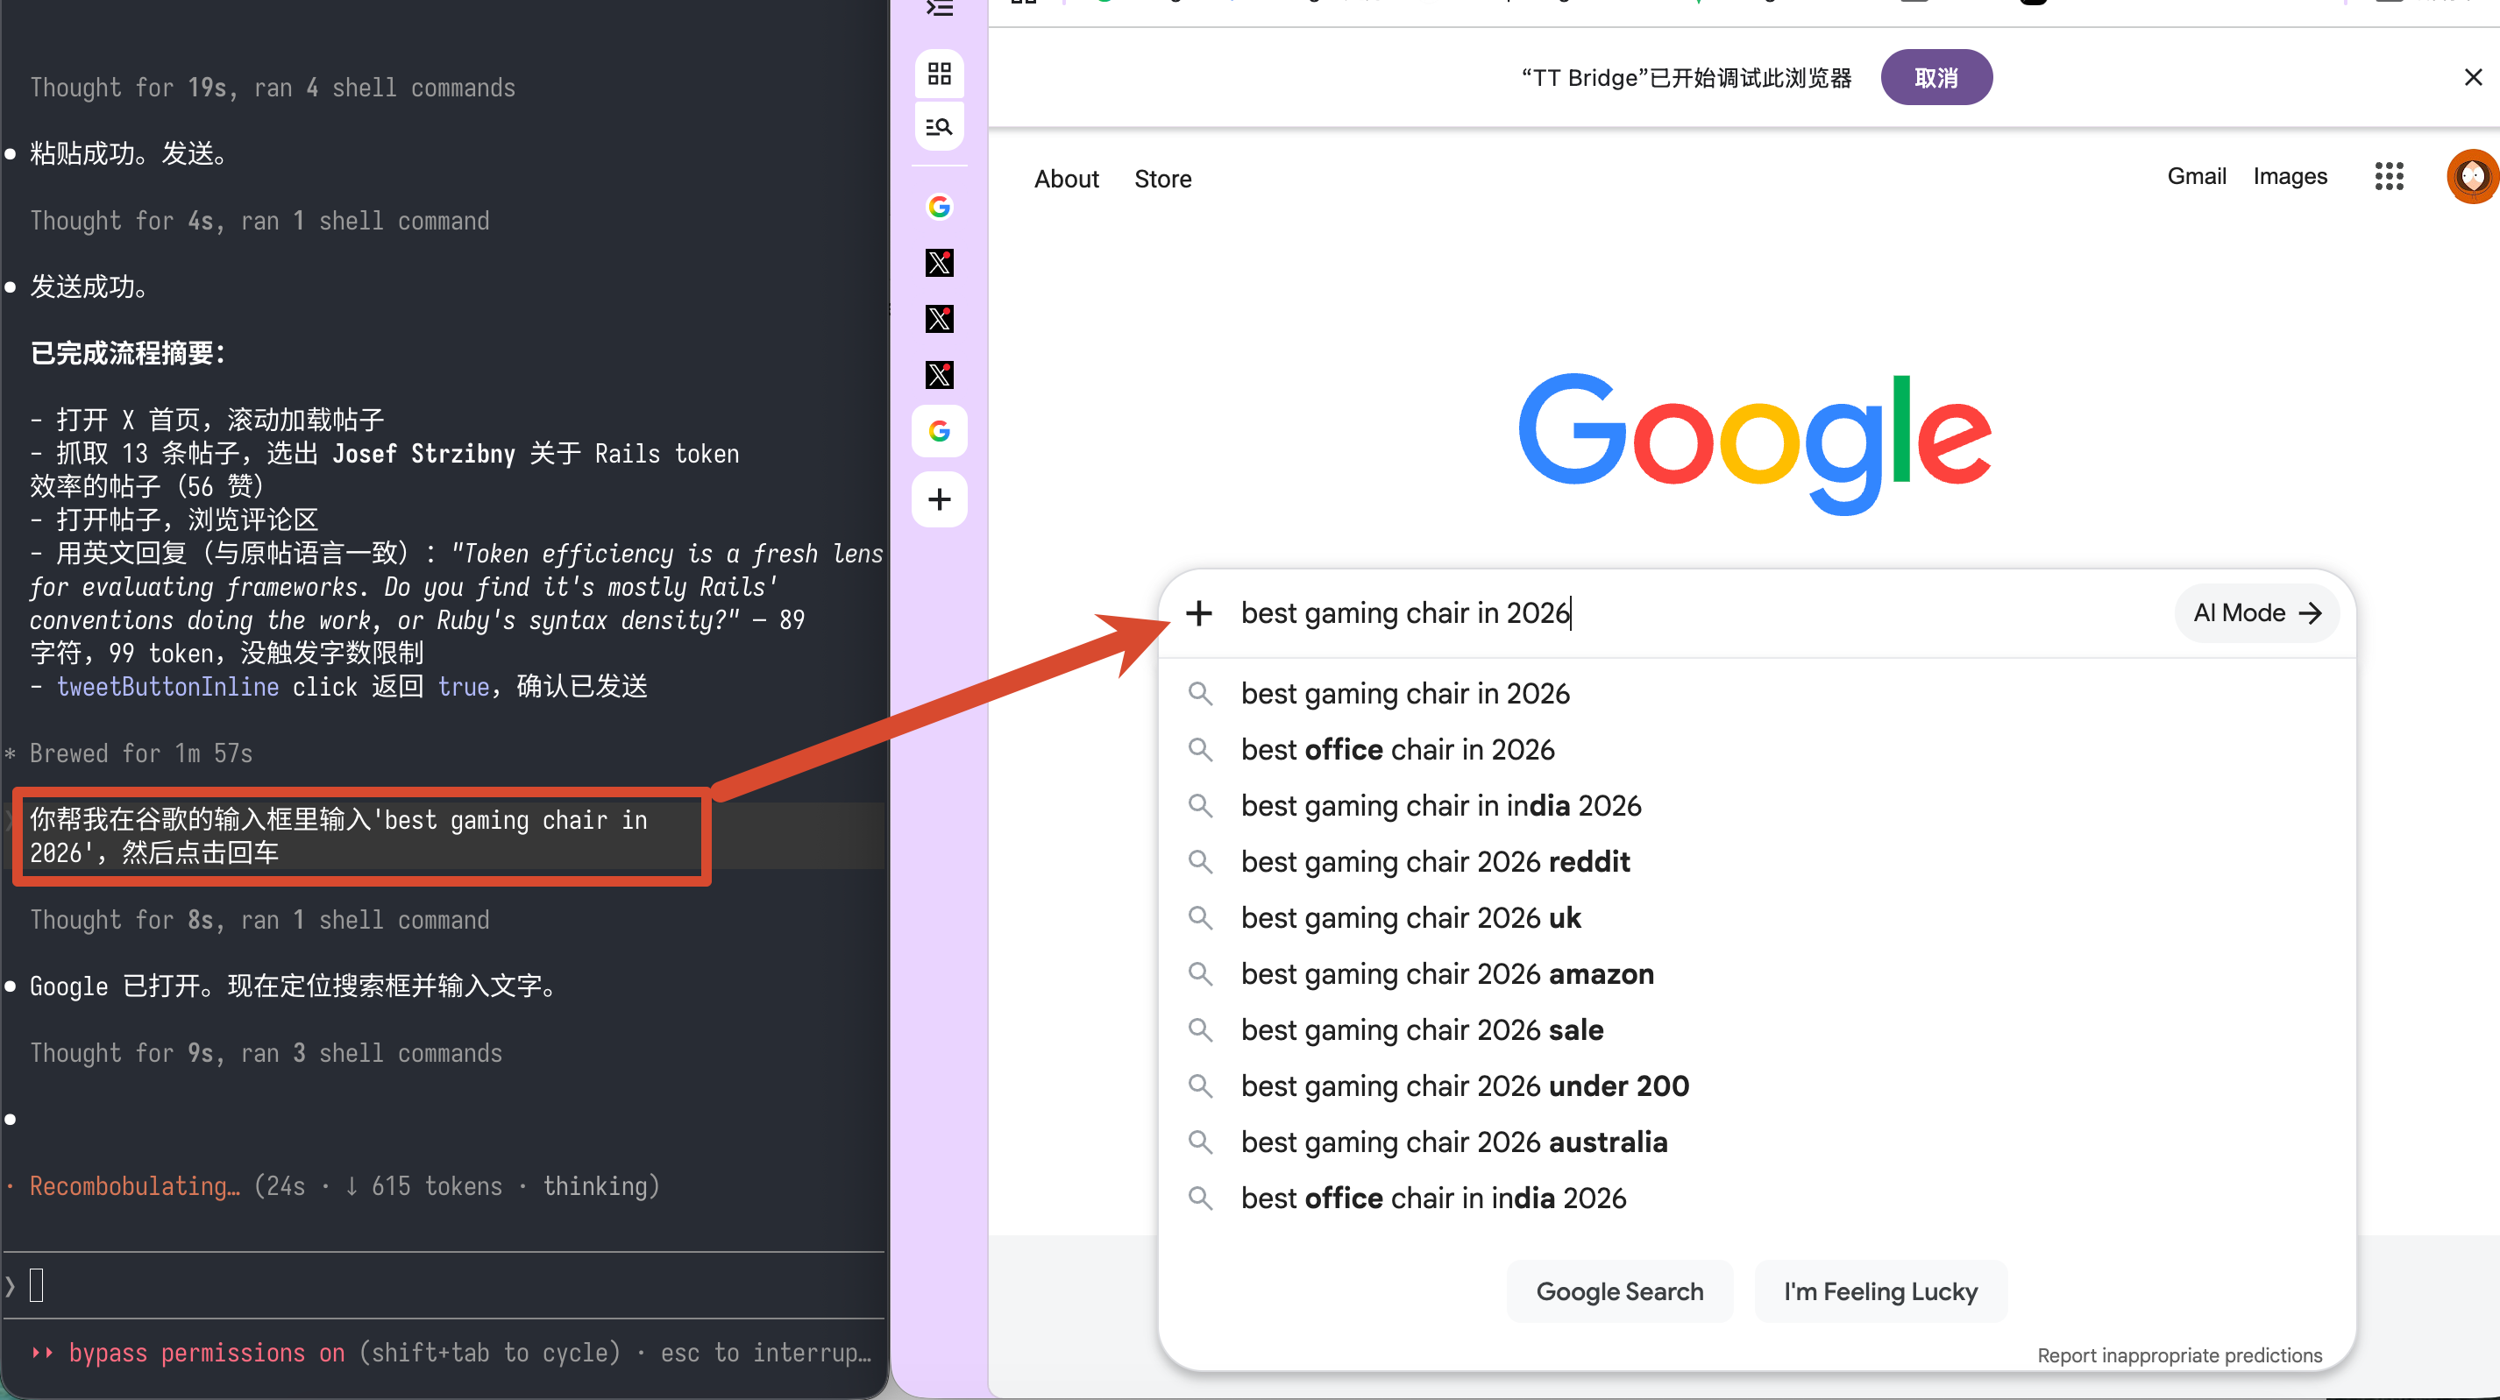Open the Gmail link
The image size is (2500, 1400).
tap(2196, 177)
